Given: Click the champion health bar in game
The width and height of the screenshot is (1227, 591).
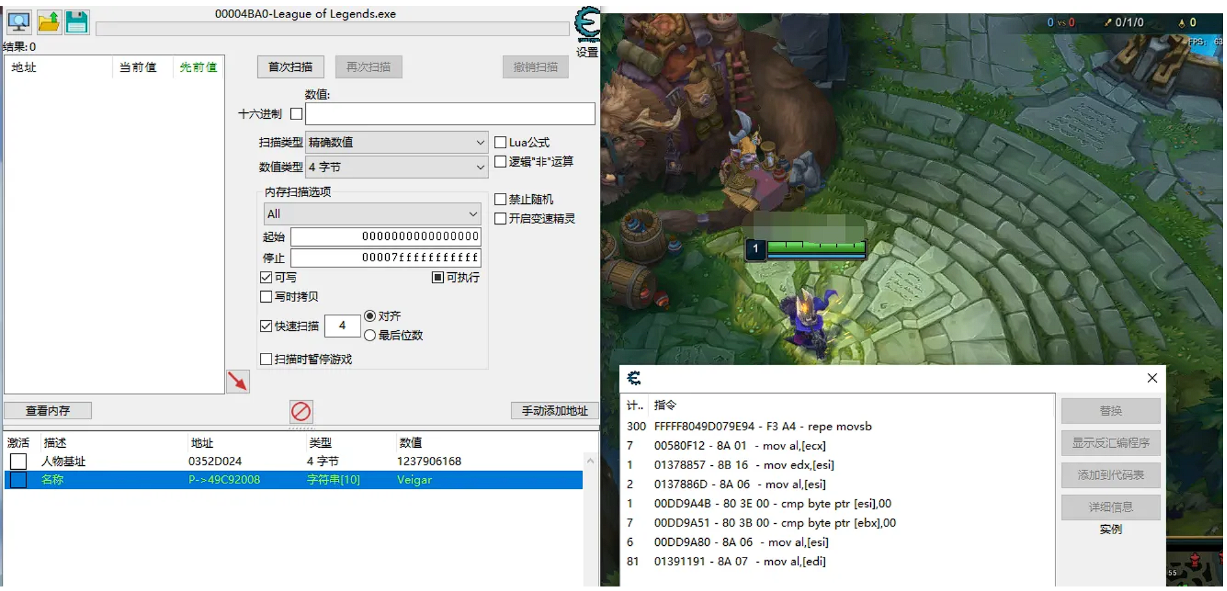Looking at the screenshot, I should click(816, 247).
